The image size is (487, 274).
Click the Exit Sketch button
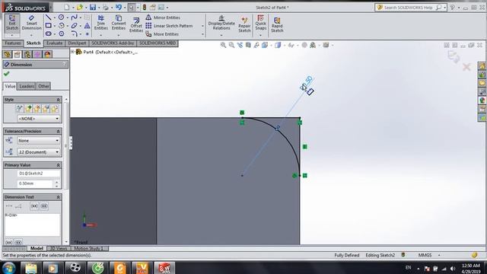pyautogui.click(x=12, y=23)
